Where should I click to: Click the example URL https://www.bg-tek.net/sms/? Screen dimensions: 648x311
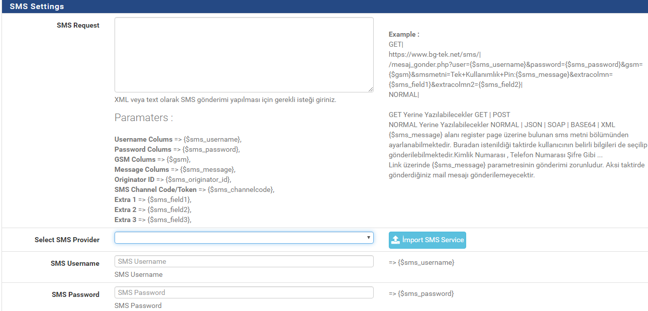coord(436,54)
